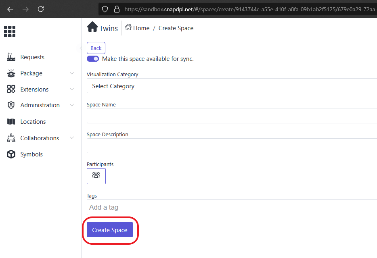Click the browser URL address bar
Viewport: 377px width, 258px height.
238,9
